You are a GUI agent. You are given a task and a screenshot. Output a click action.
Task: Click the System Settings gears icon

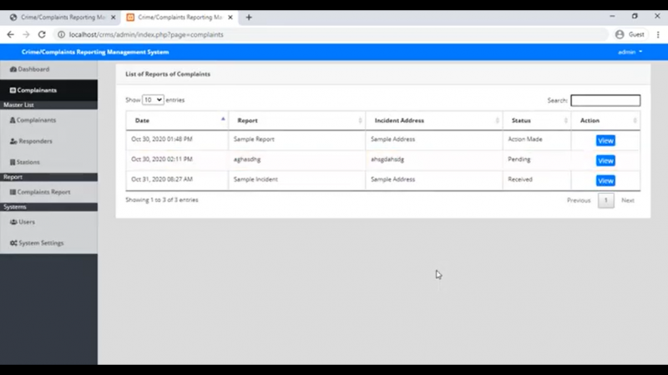click(13, 243)
